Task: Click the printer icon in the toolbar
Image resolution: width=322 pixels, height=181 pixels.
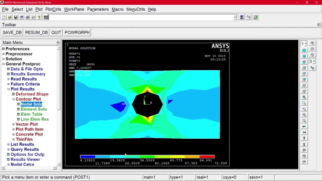Action: click(27, 17)
